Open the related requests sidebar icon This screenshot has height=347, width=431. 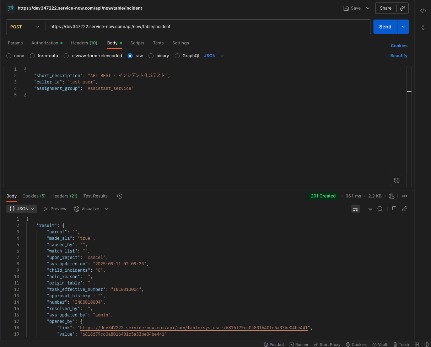(x=423, y=27)
